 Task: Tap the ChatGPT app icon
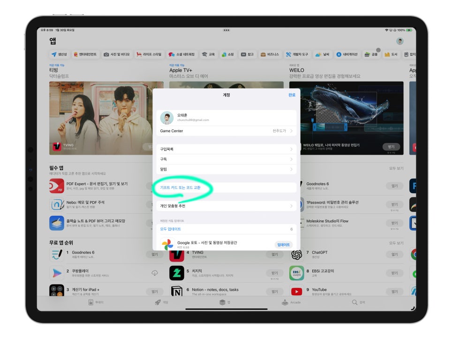click(x=297, y=255)
